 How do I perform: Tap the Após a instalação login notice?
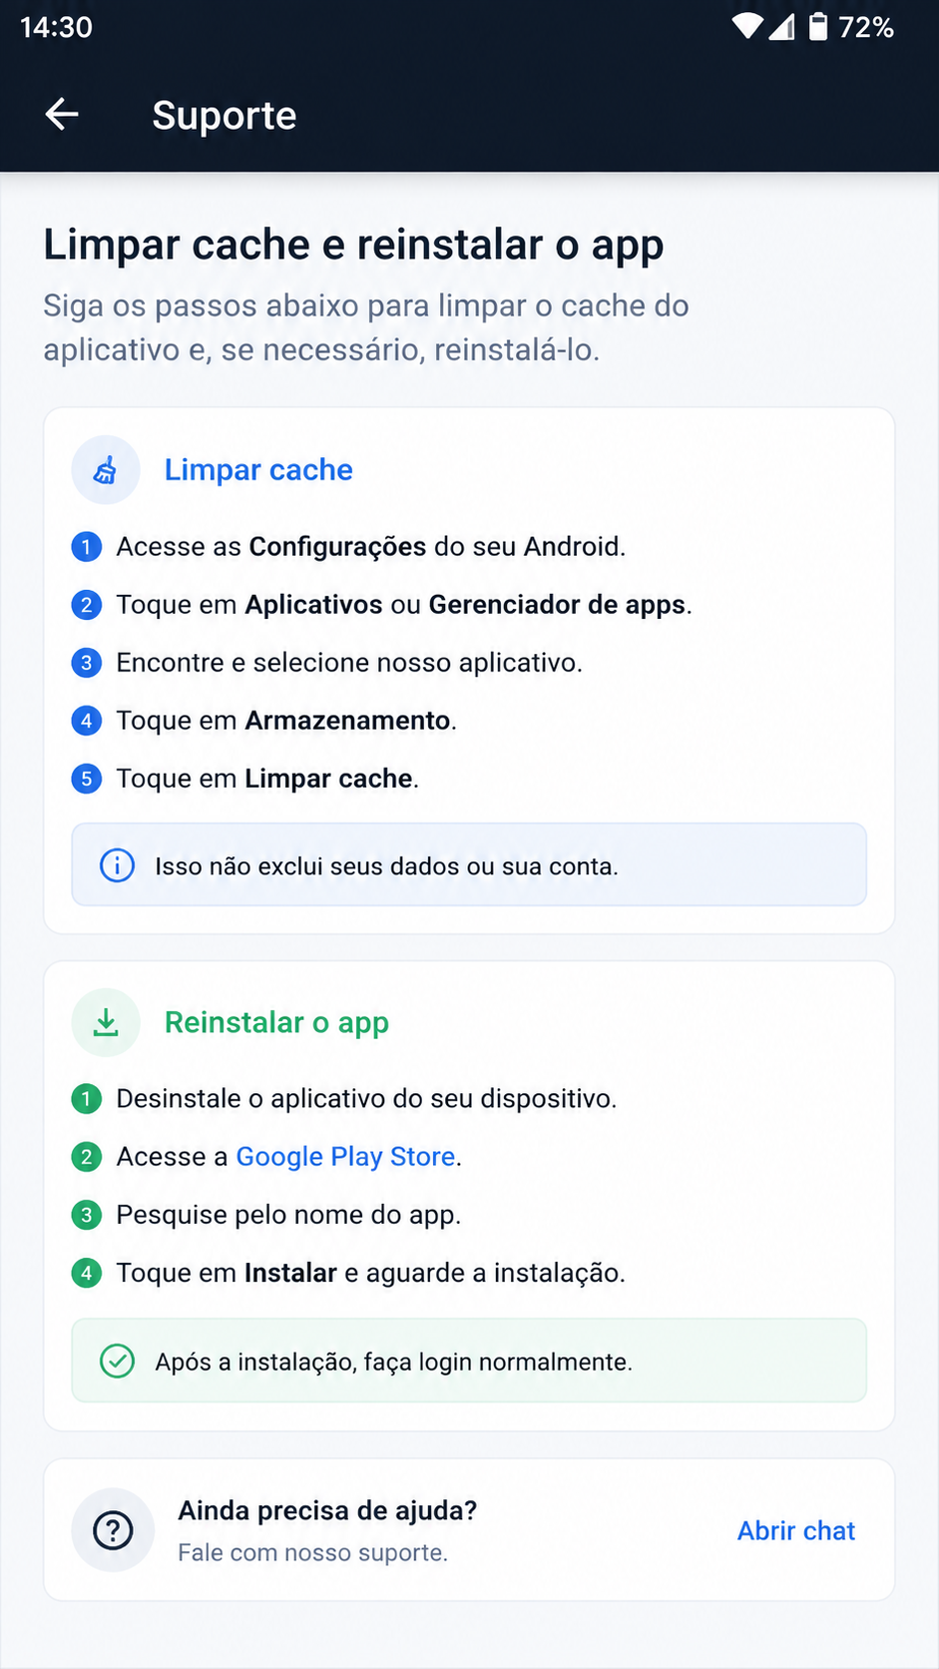(x=469, y=1361)
